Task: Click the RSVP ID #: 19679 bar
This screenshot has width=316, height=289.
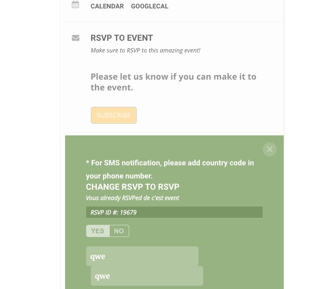Action: (x=174, y=212)
